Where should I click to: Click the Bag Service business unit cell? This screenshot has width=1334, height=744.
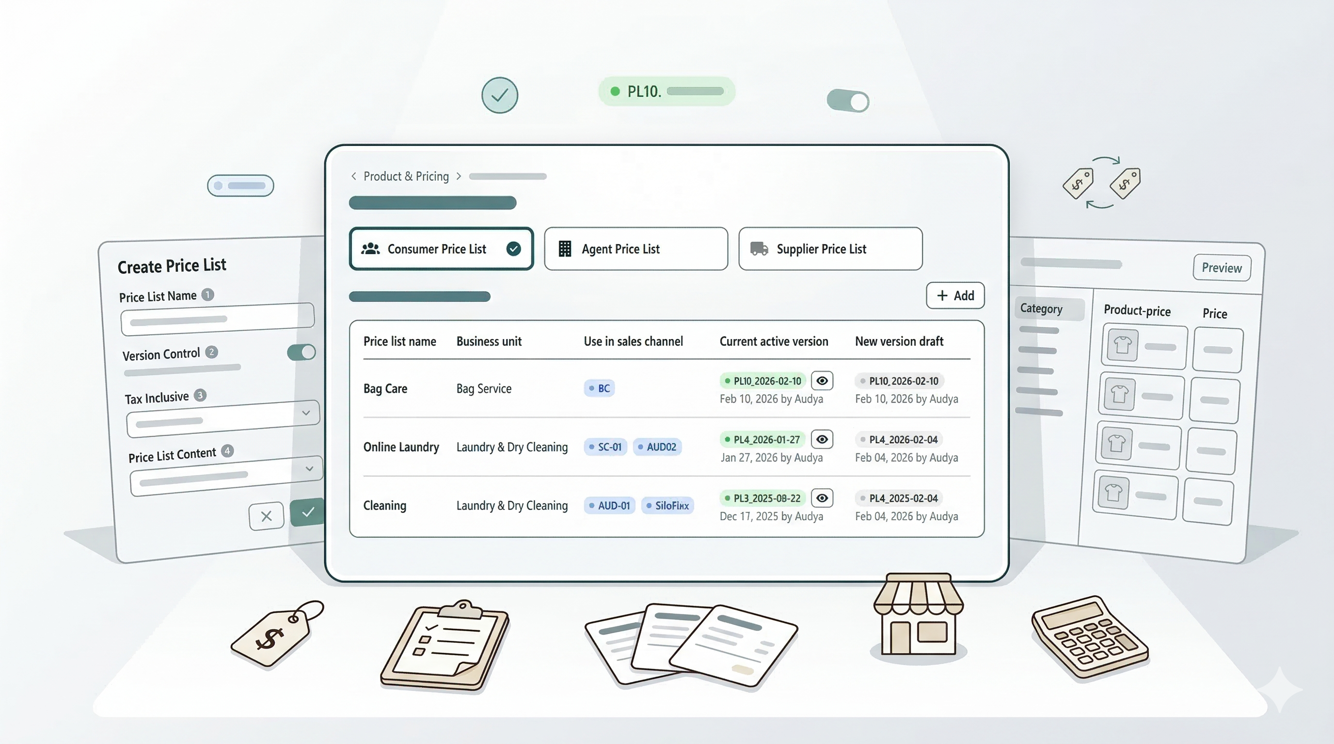click(x=484, y=388)
